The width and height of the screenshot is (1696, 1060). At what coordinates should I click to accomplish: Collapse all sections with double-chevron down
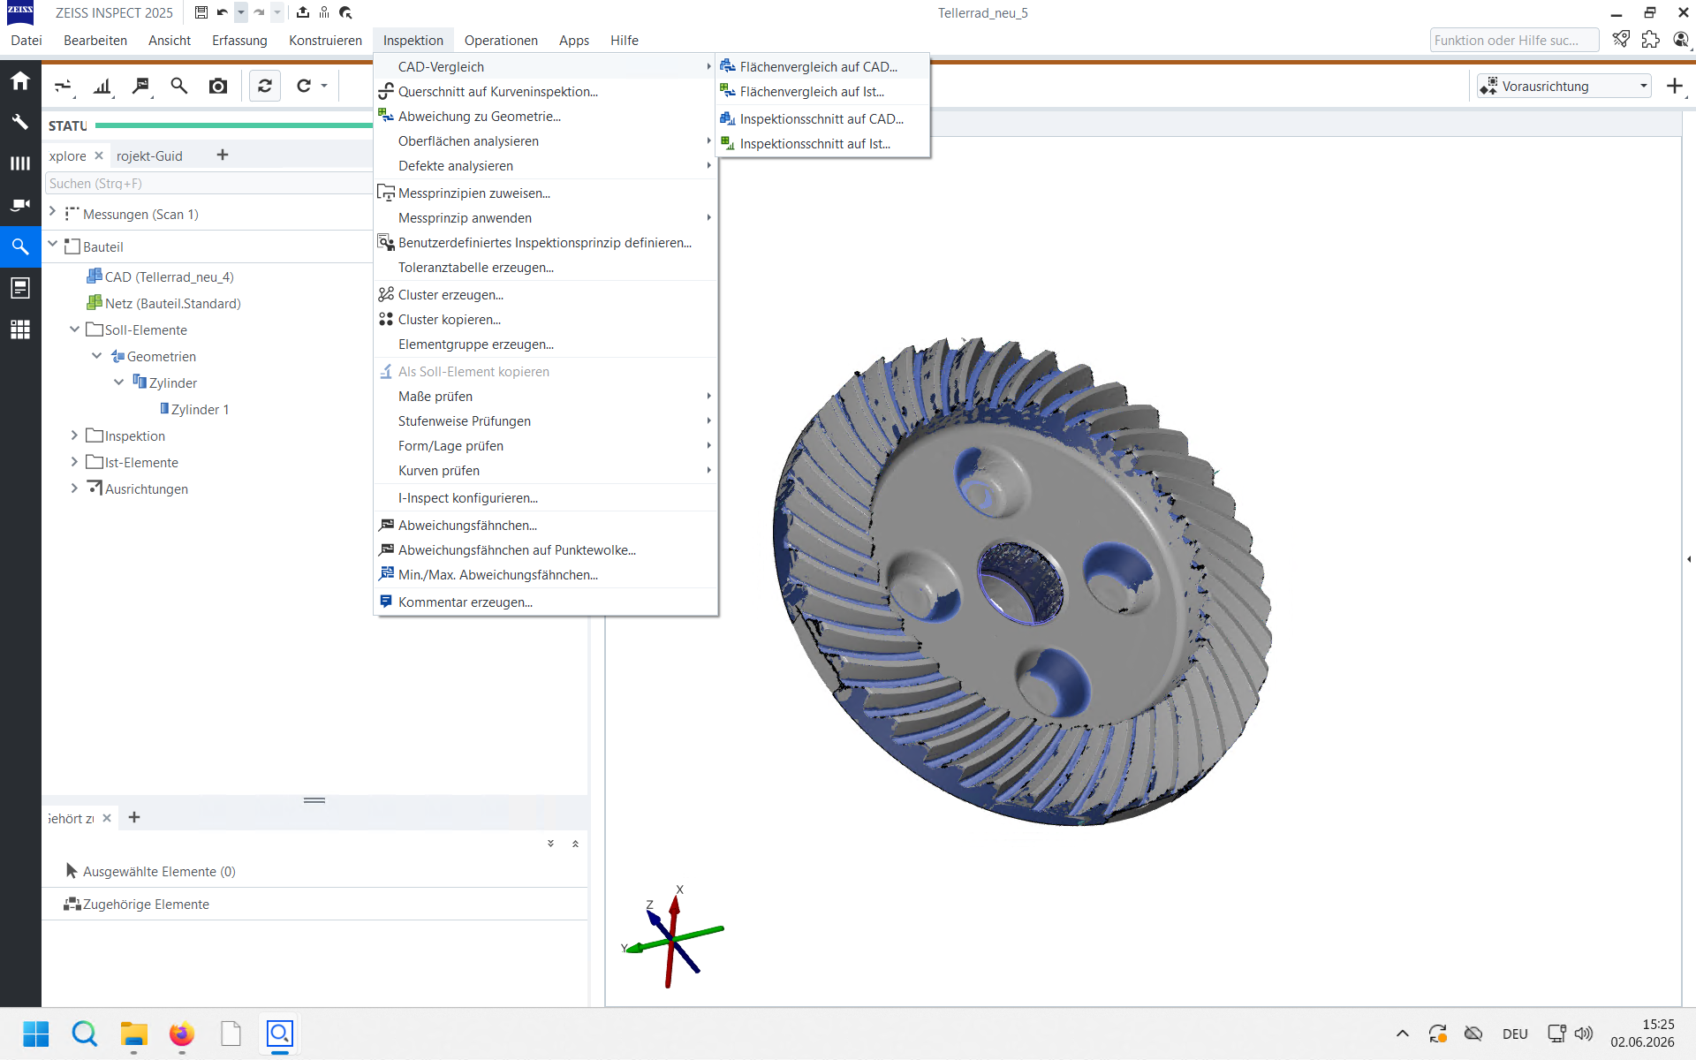[x=550, y=844]
